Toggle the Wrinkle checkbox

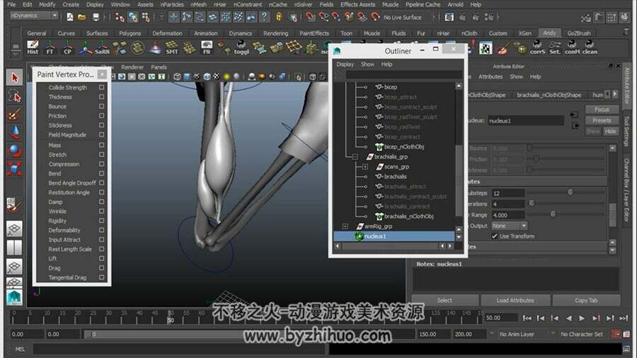click(101, 211)
